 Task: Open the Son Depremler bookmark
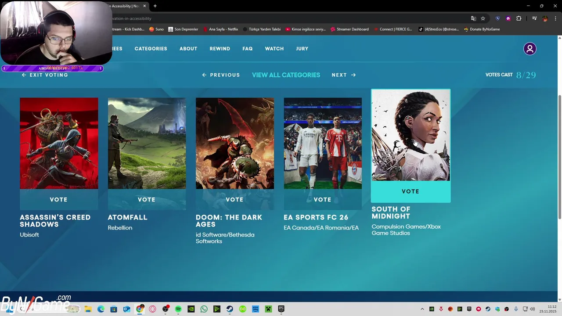183,29
